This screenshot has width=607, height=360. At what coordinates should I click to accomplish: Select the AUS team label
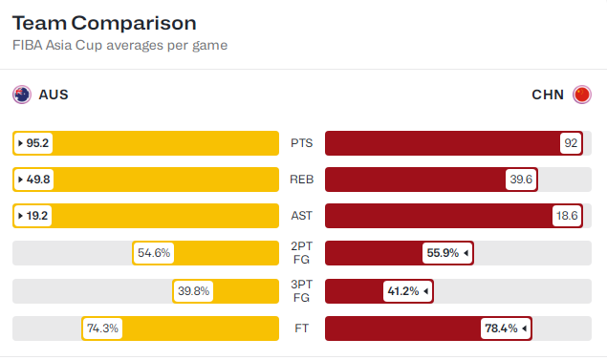[54, 95]
